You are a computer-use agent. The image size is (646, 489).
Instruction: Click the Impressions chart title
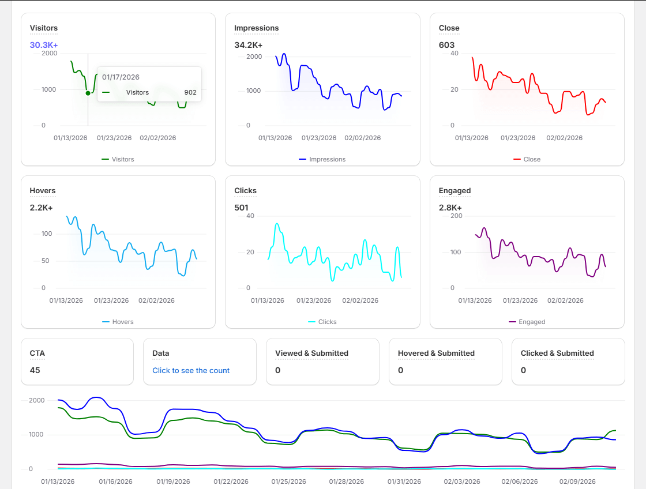(x=256, y=28)
